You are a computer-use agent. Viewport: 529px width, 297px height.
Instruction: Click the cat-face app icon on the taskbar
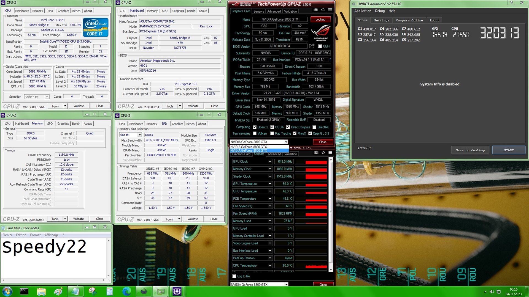point(144,291)
